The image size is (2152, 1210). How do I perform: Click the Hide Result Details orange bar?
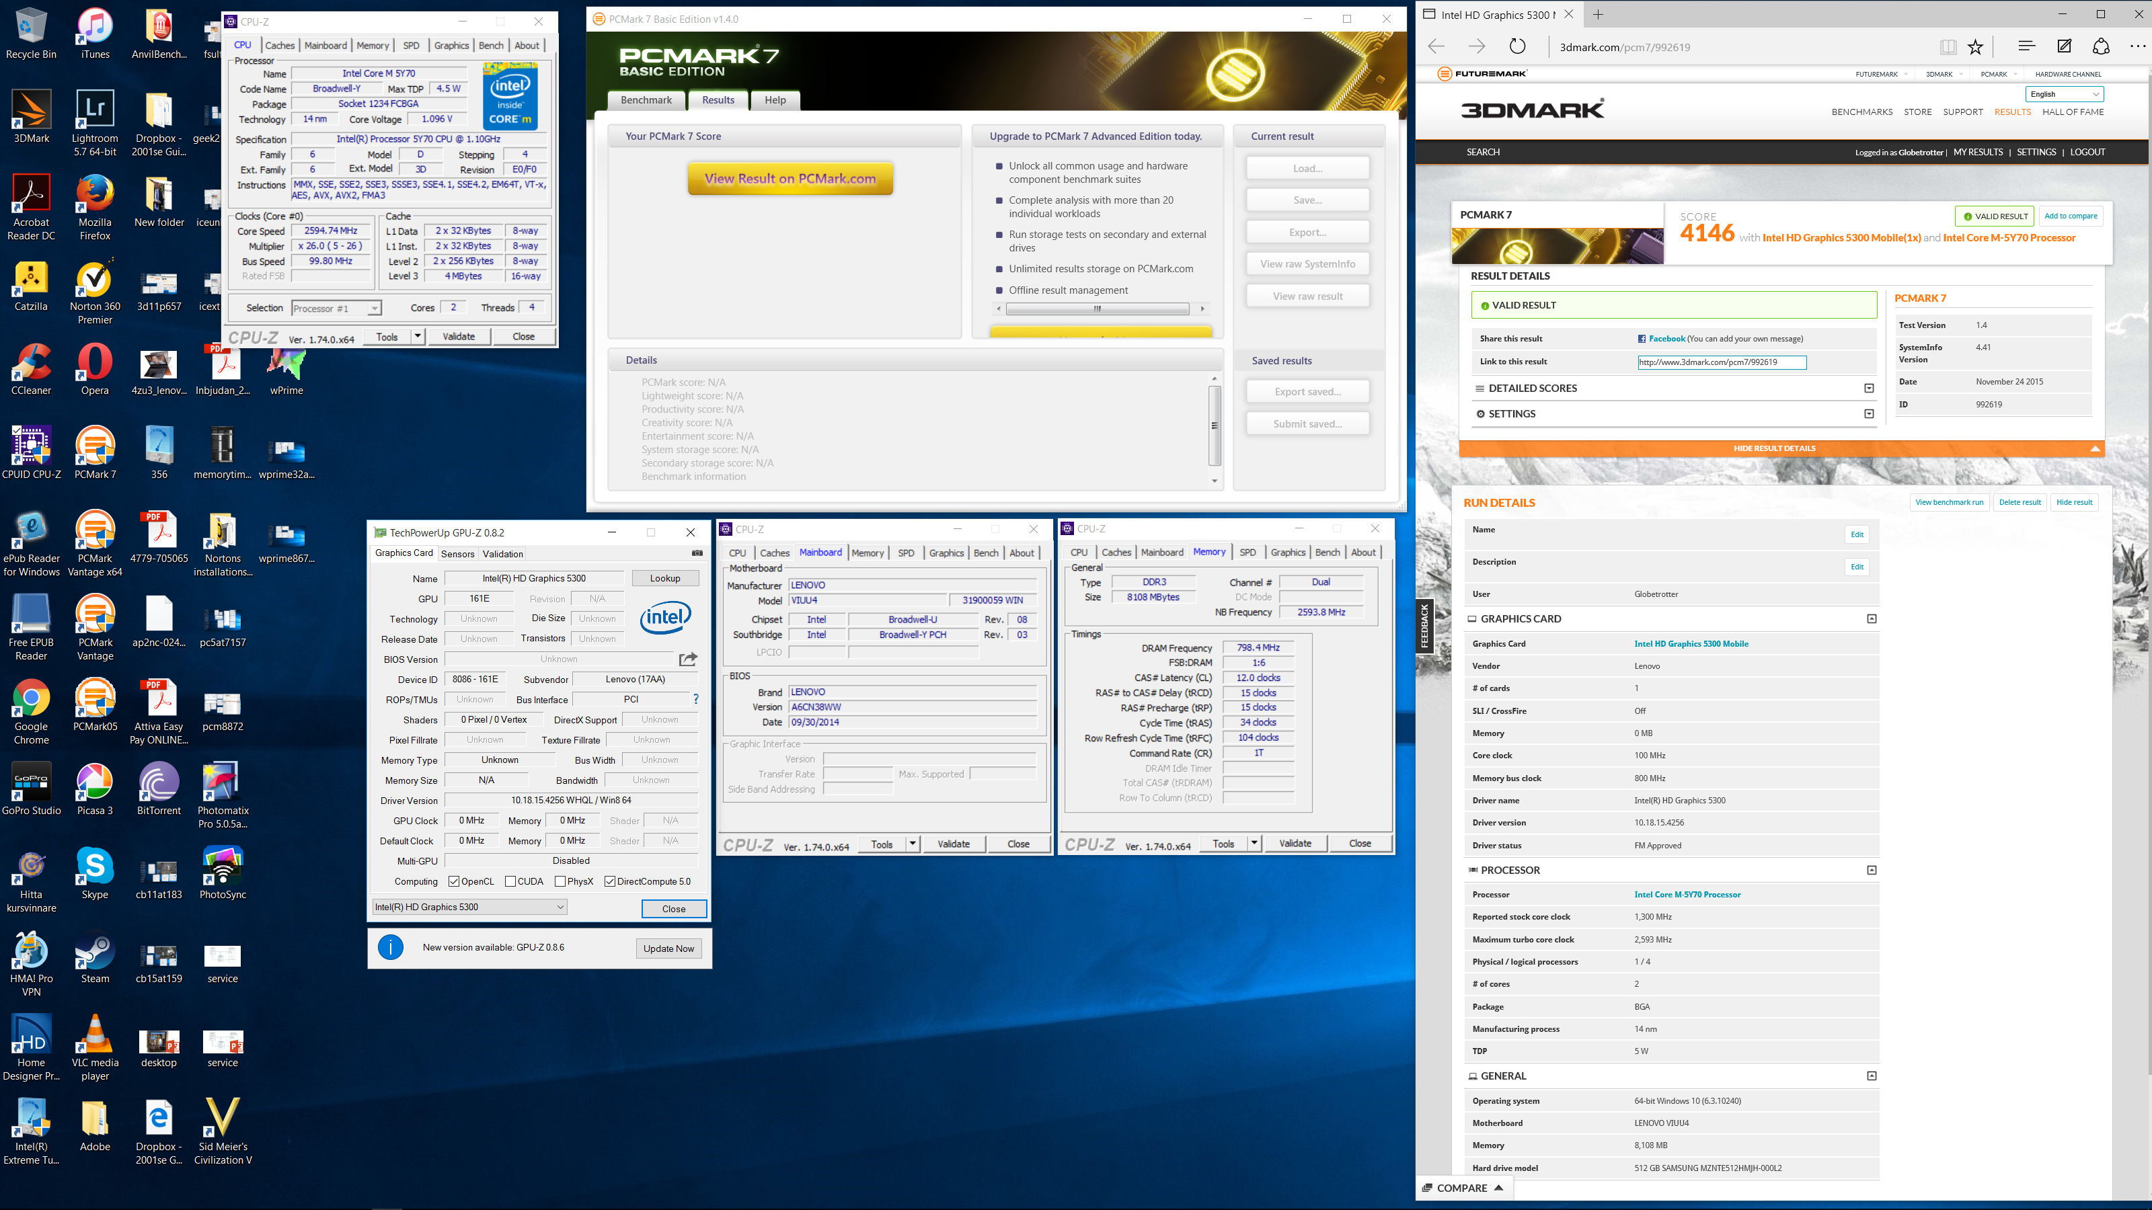click(1781, 448)
